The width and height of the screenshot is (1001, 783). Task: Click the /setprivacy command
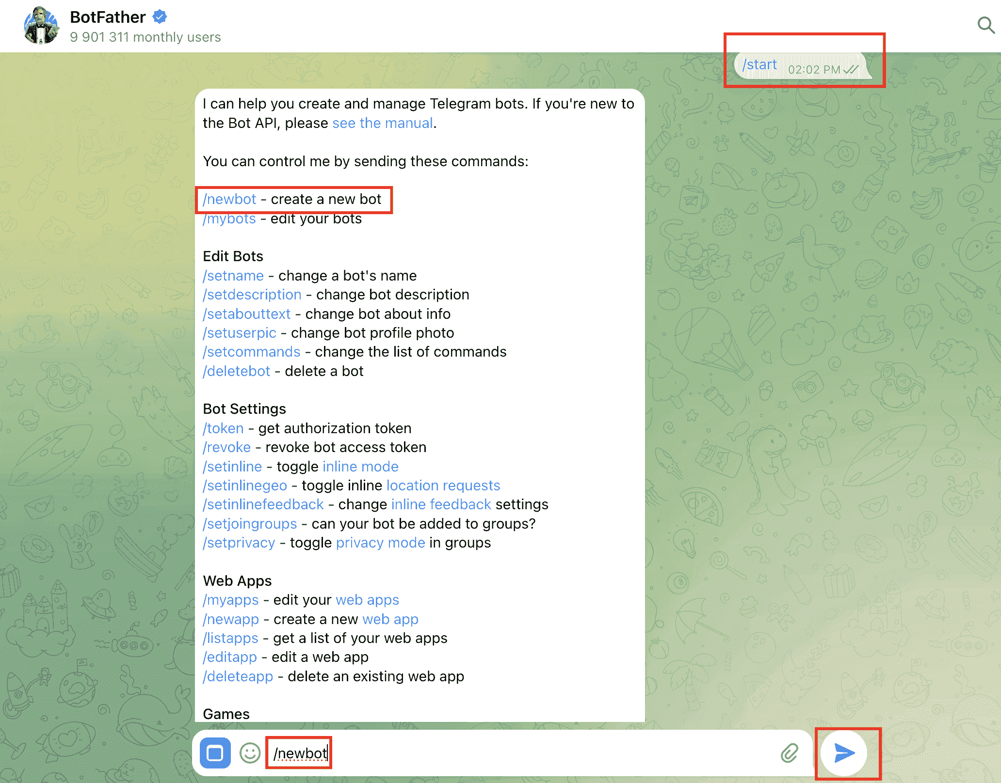239,543
